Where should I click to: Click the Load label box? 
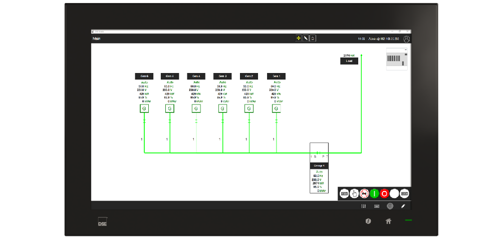pyautogui.click(x=349, y=61)
